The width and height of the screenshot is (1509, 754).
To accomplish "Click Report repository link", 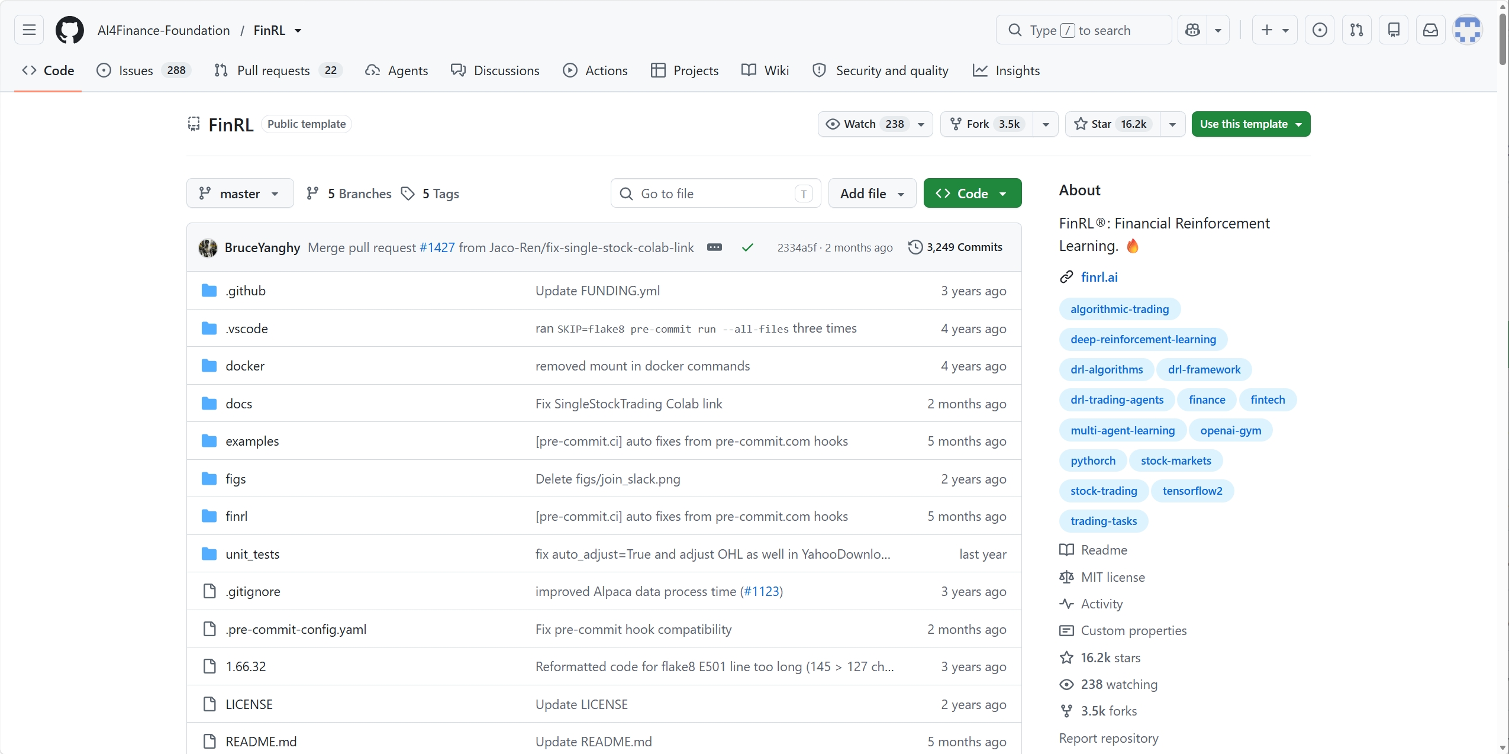I will click(1108, 738).
